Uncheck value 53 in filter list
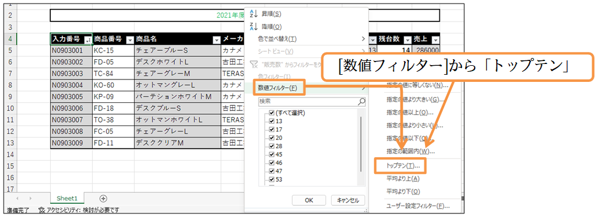The height and width of the screenshot is (217, 595). pos(272,179)
